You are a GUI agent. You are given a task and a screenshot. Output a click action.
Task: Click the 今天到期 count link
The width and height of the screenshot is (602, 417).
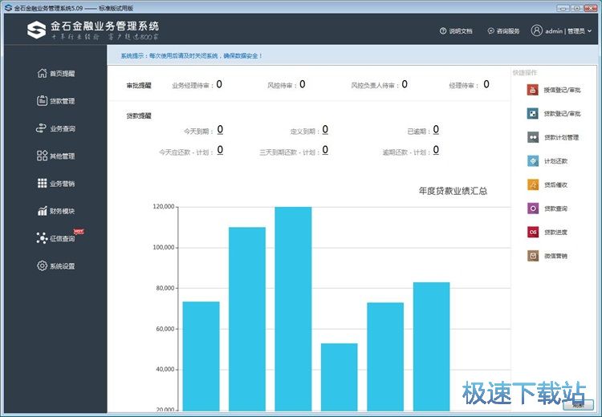(x=220, y=130)
